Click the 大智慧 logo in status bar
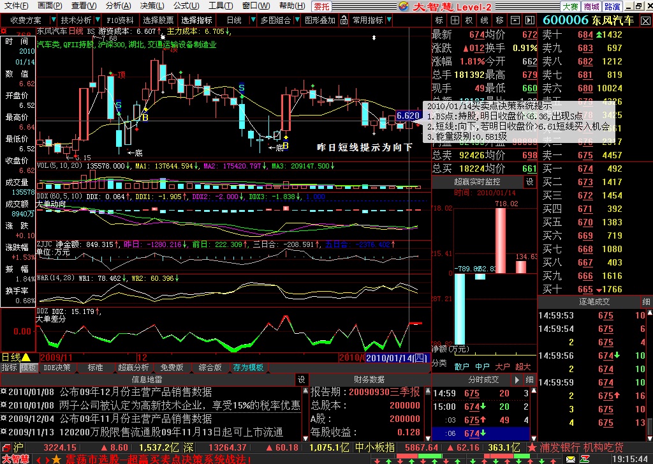The height and width of the screenshot is (464, 653). coord(15,459)
